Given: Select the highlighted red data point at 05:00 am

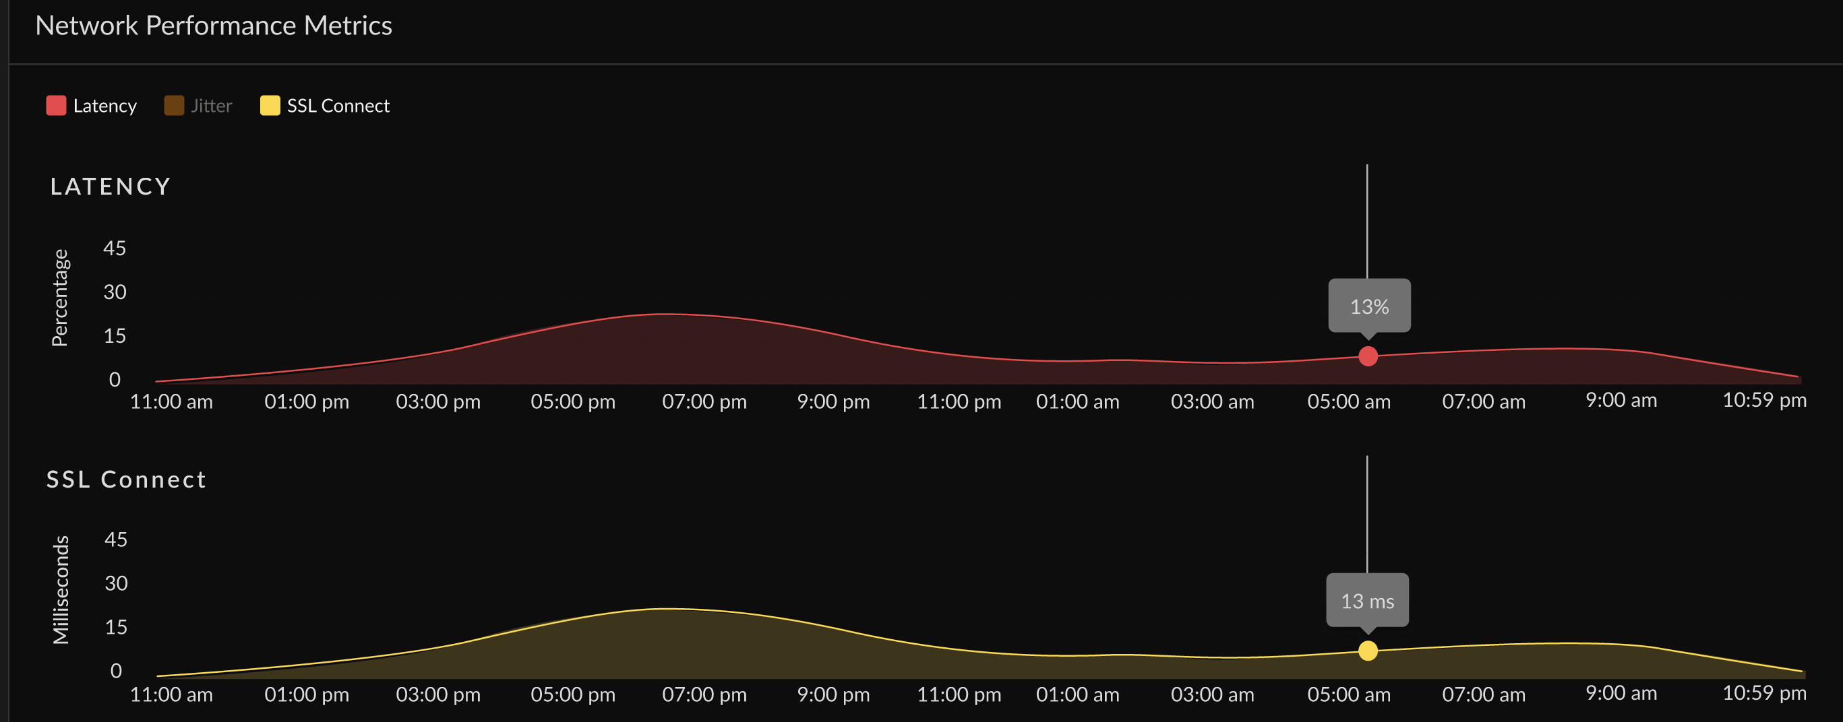Looking at the screenshot, I should pyautogui.click(x=1368, y=356).
